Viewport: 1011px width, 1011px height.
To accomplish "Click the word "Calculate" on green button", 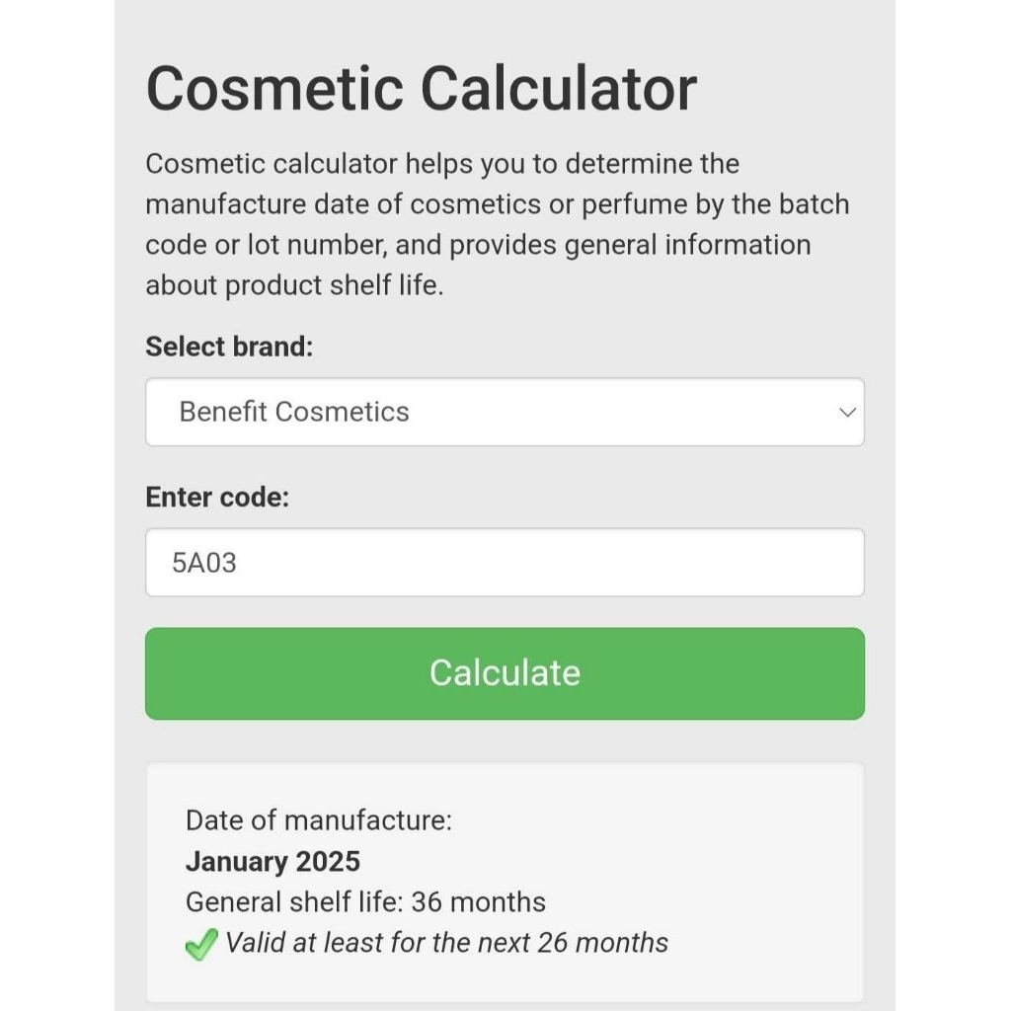I will [505, 672].
